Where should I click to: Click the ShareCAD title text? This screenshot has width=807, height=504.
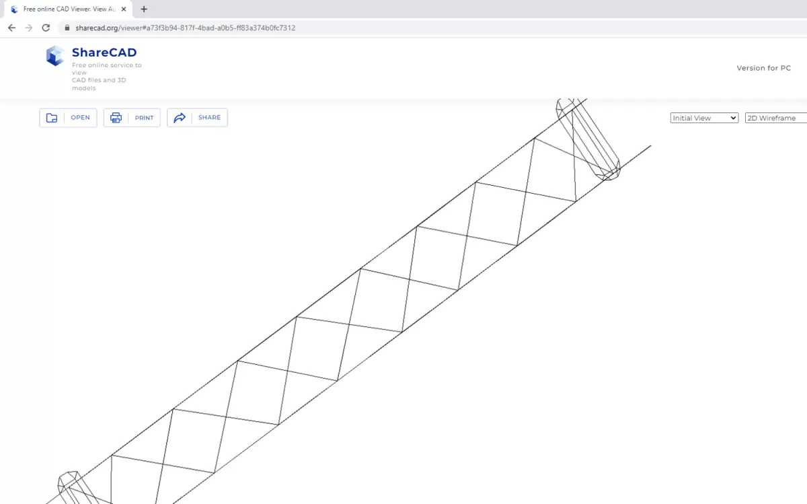pyautogui.click(x=104, y=52)
